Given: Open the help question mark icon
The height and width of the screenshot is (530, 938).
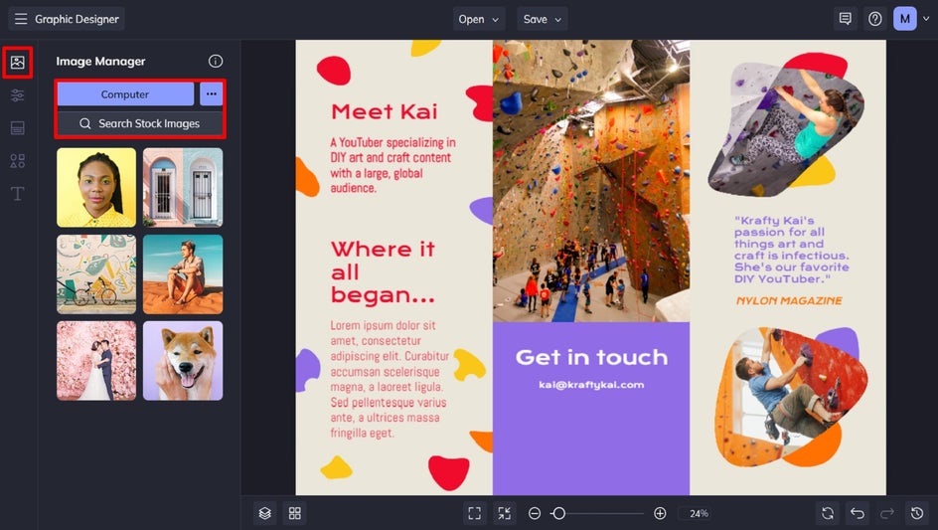Looking at the screenshot, I should click(x=875, y=19).
